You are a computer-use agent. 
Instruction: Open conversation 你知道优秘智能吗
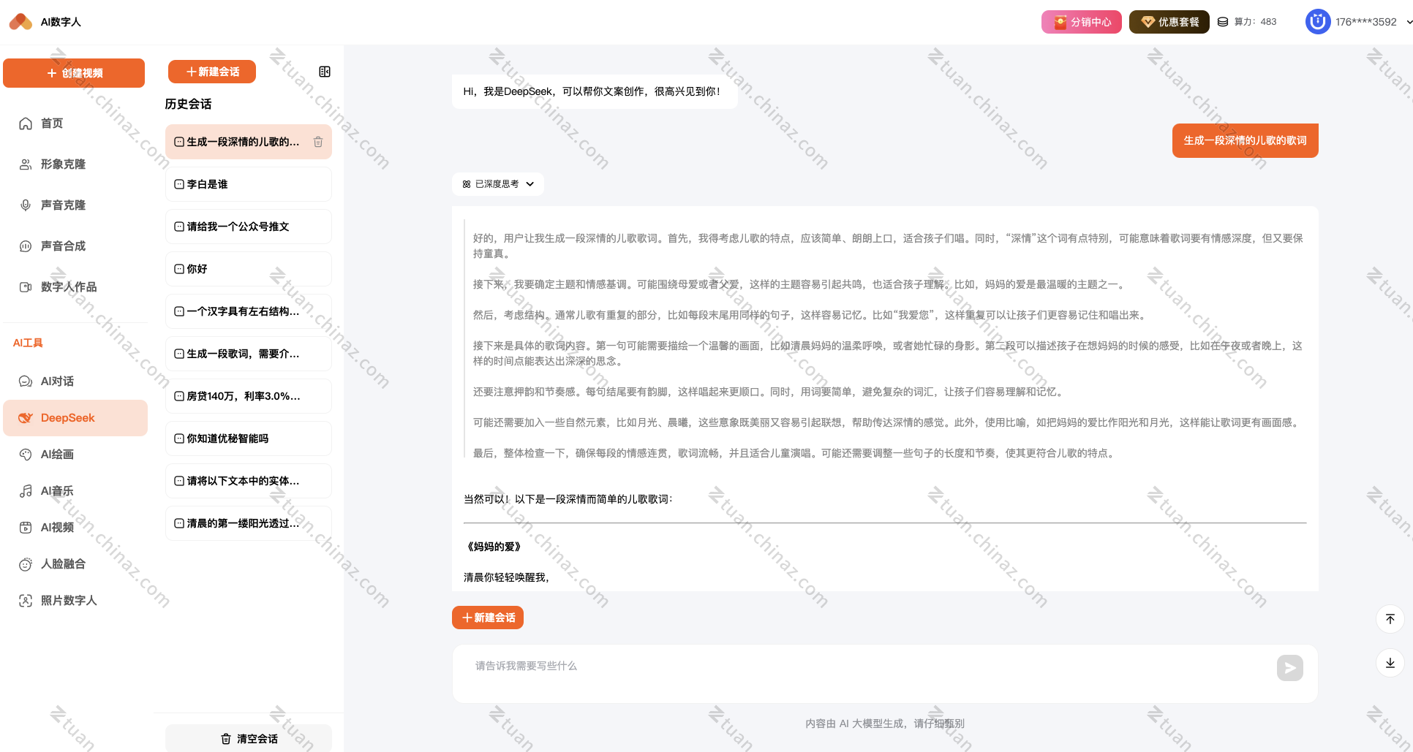[x=249, y=438]
